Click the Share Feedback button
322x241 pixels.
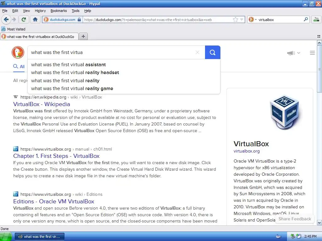[x=295, y=219]
